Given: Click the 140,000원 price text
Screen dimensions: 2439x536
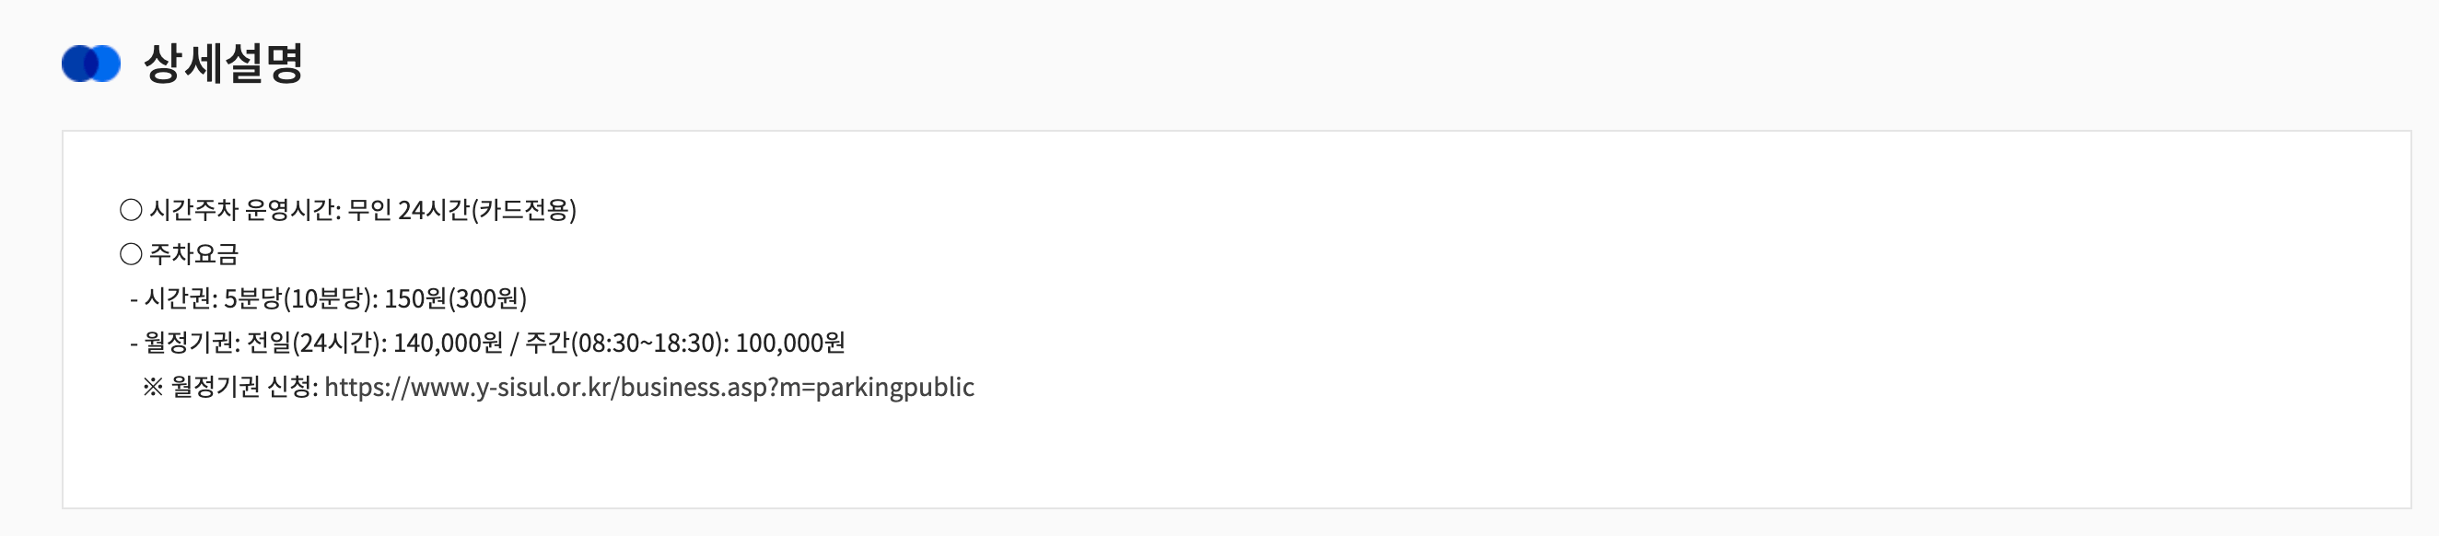Looking at the screenshot, I should click(x=448, y=342).
